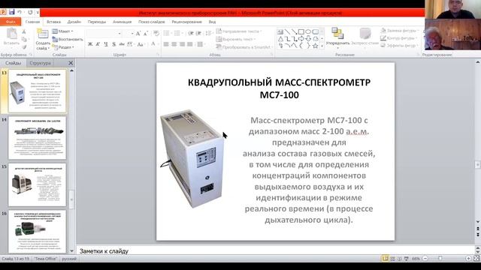This screenshot has height=270, width=481.
Task: Close the slides thumbnail pane
Action: [x=71, y=63]
